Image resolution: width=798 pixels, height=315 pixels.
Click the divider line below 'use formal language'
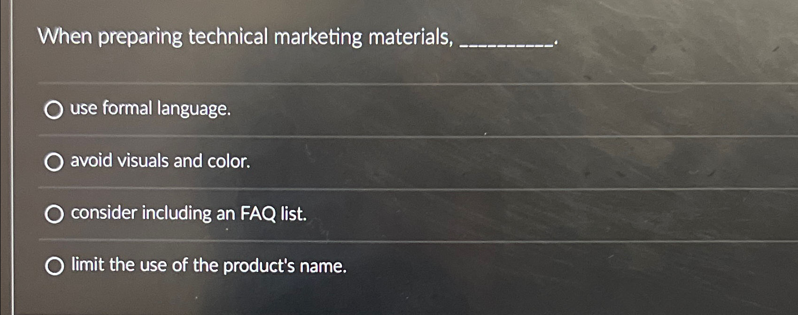coord(329,136)
